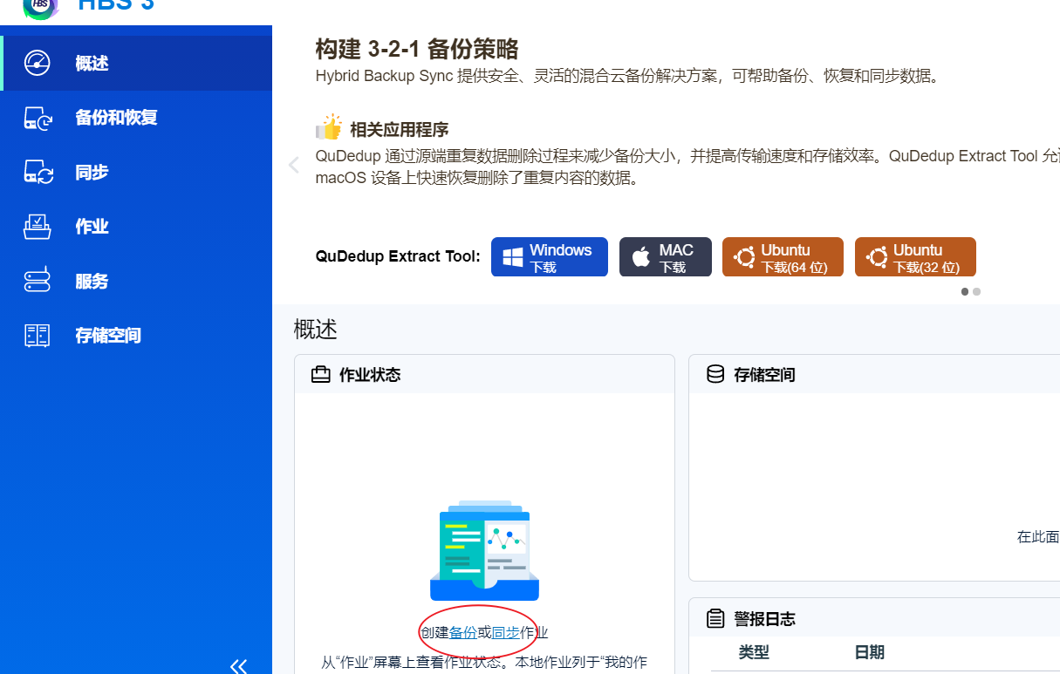The height and width of the screenshot is (674, 1060).
Task: Click the Windows logo on download button
Action: tap(513, 257)
